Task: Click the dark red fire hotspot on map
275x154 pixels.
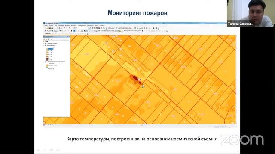Action: tap(135, 78)
